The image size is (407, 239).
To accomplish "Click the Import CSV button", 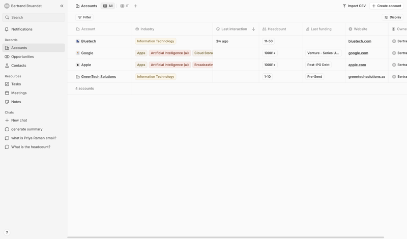I will coord(354,6).
